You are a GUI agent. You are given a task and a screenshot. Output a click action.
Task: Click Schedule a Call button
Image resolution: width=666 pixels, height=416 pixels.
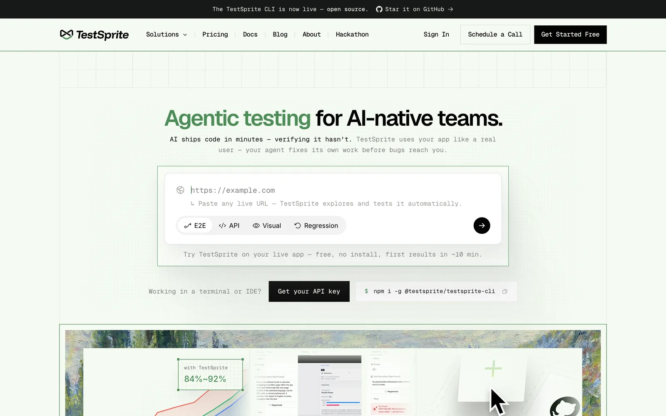[495, 35]
